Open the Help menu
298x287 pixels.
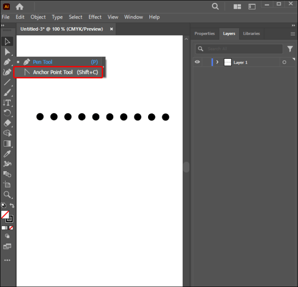[154, 17]
